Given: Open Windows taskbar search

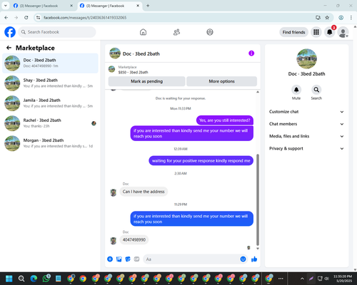Looking at the screenshot, I should point(21,279).
